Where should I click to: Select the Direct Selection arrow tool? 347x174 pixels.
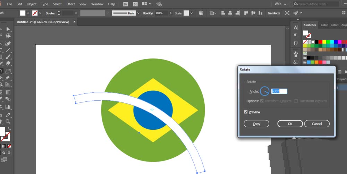tap(8, 29)
